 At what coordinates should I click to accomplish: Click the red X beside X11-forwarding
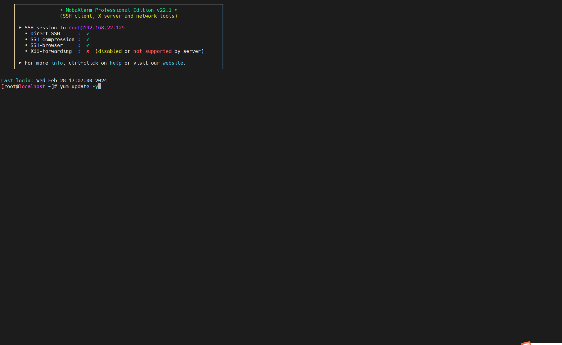click(x=88, y=51)
